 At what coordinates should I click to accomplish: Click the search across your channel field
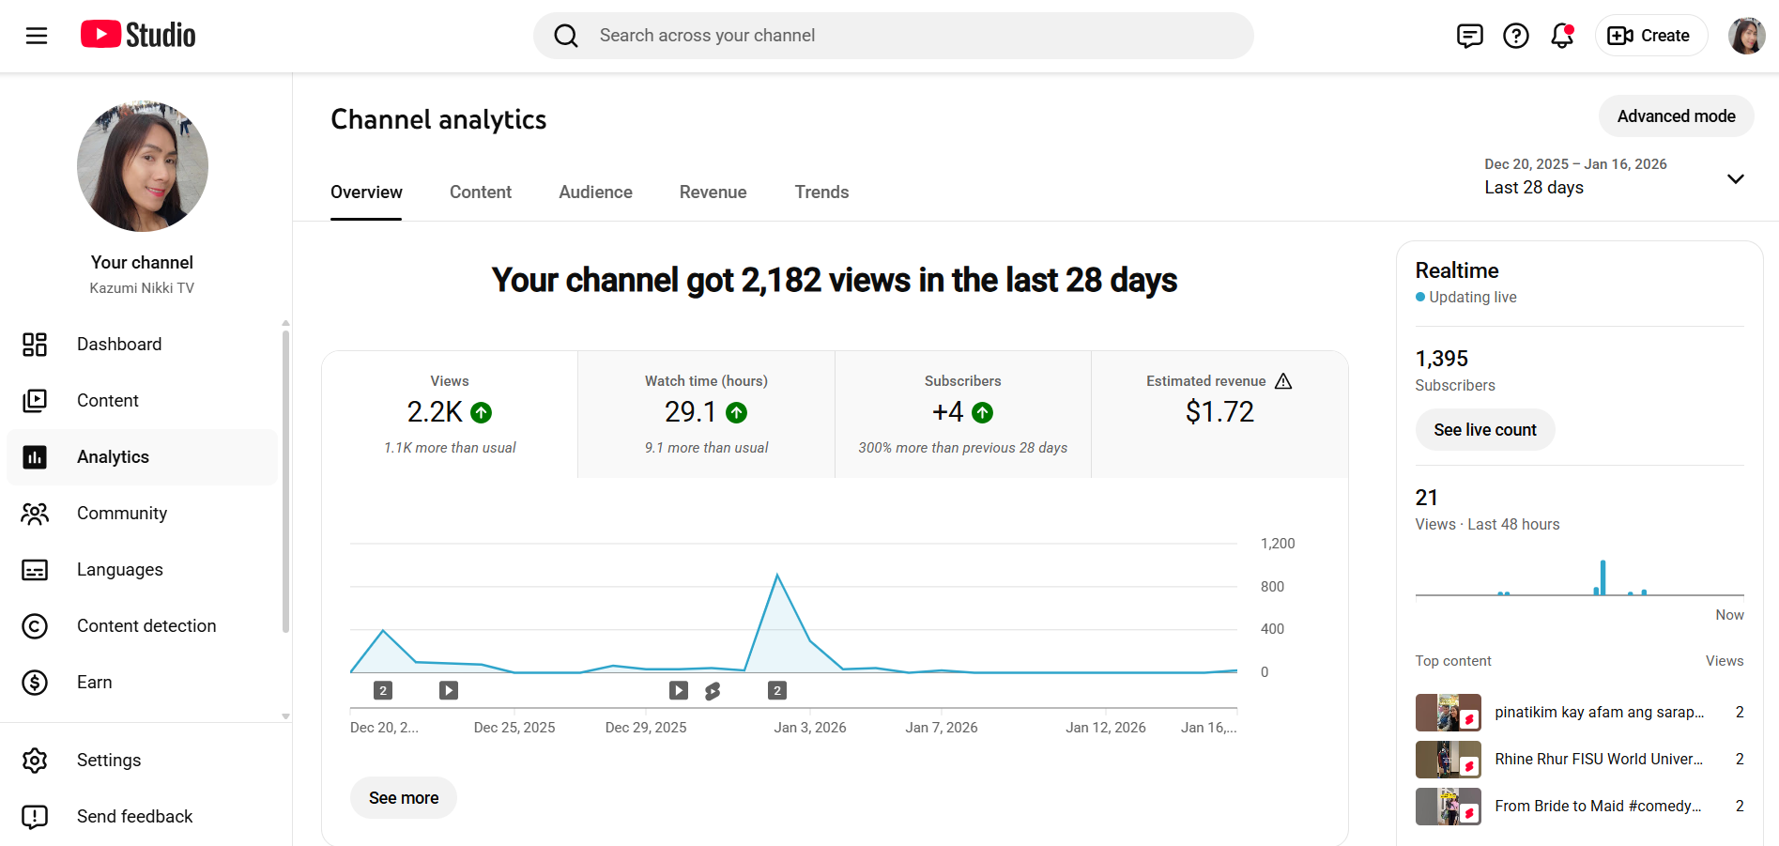[892, 36]
